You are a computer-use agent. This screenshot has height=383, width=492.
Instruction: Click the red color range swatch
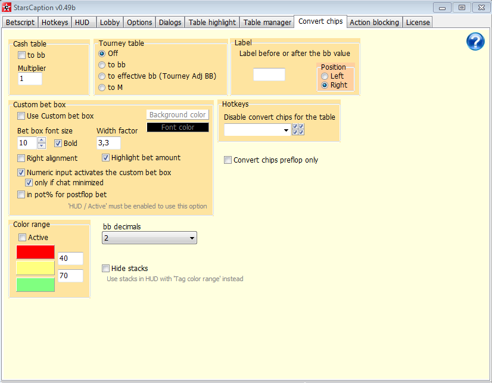pyautogui.click(x=35, y=252)
